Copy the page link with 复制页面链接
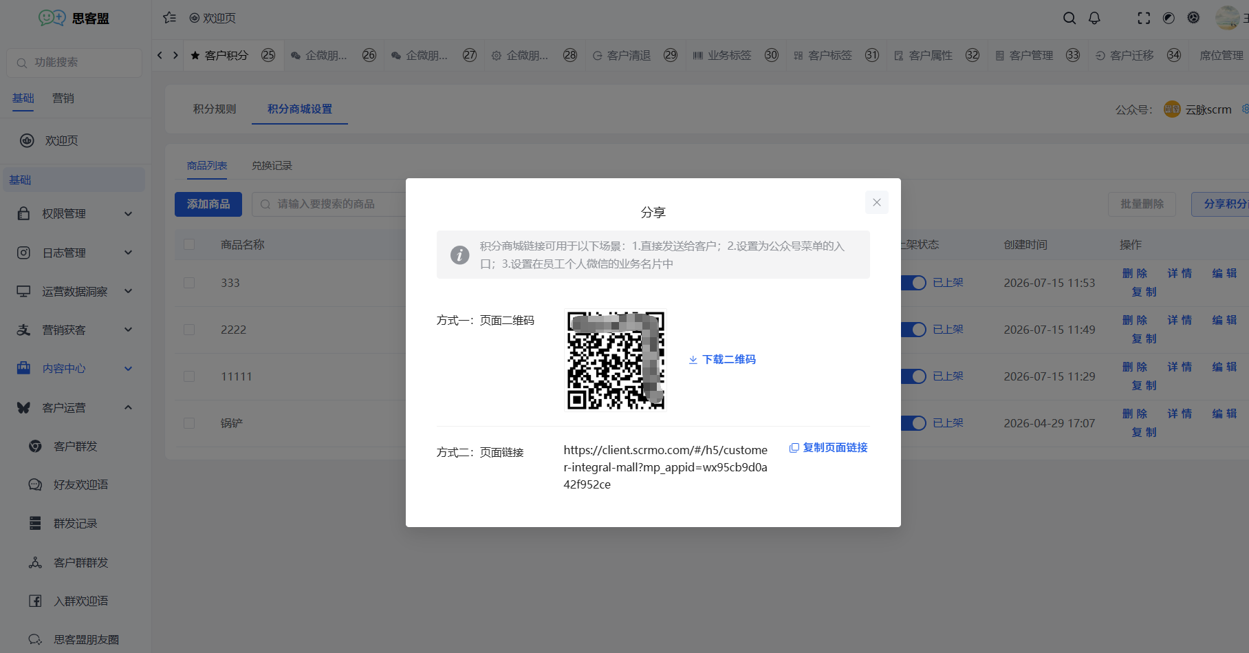Screen dimensions: 1249x653 pos(828,447)
